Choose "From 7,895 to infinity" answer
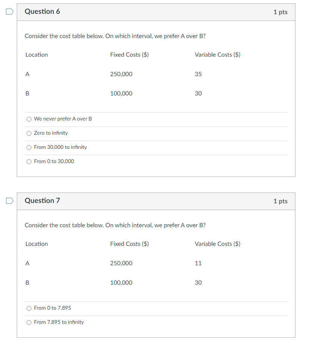 (x=29, y=322)
